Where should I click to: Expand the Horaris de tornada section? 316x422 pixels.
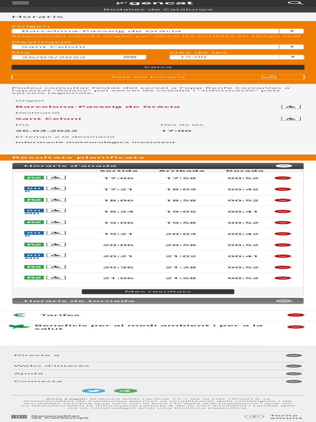[284, 300]
